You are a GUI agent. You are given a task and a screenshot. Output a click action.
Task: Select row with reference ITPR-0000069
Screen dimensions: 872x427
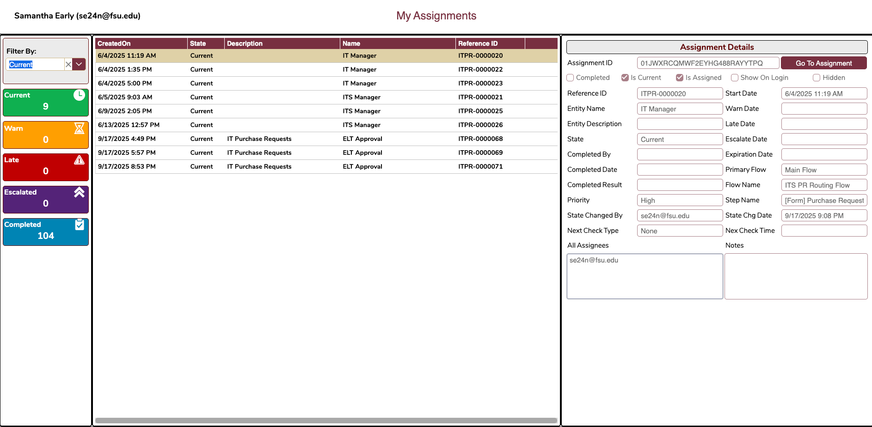point(326,152)
